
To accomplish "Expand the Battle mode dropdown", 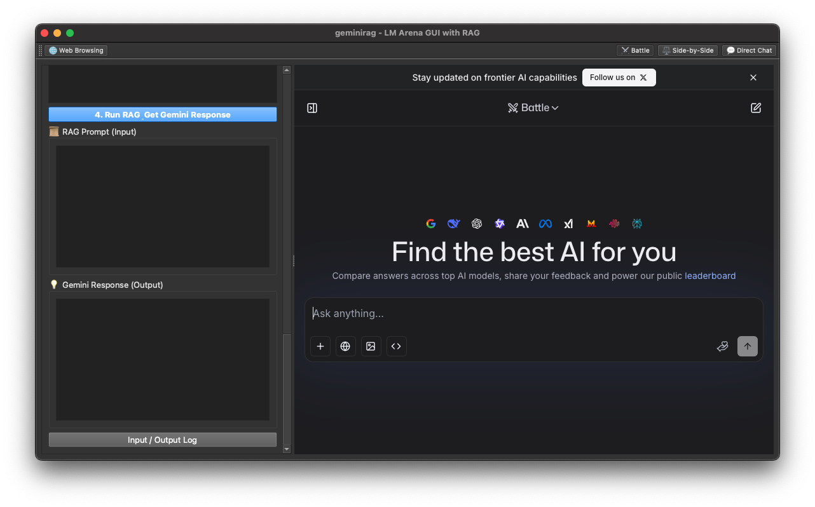I will pos(533,108).
